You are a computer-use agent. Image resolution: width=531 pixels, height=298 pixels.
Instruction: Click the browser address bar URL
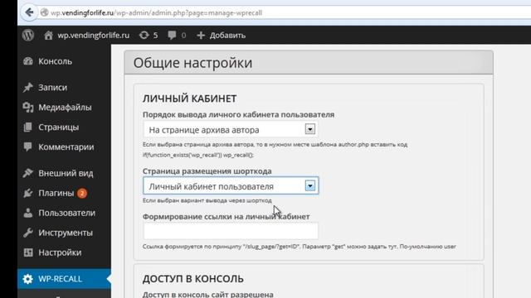156,13
